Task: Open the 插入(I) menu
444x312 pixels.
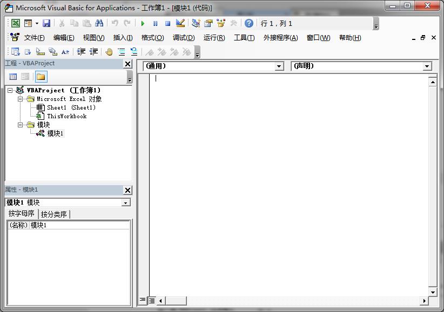Action: pyautogui.click(x=123, y=38)
